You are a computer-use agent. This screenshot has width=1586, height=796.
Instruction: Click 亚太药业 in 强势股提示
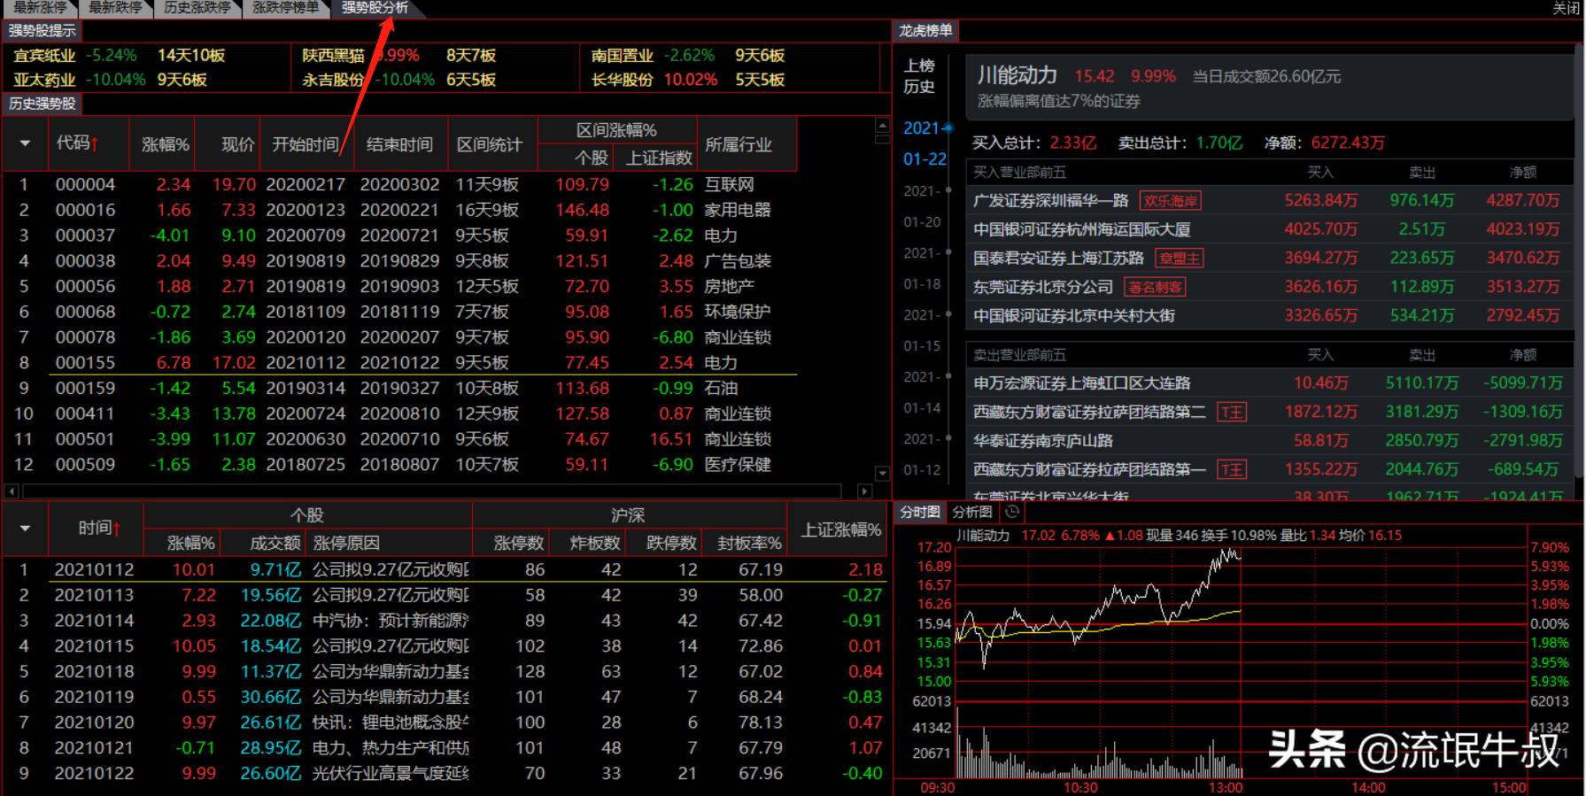44,80
